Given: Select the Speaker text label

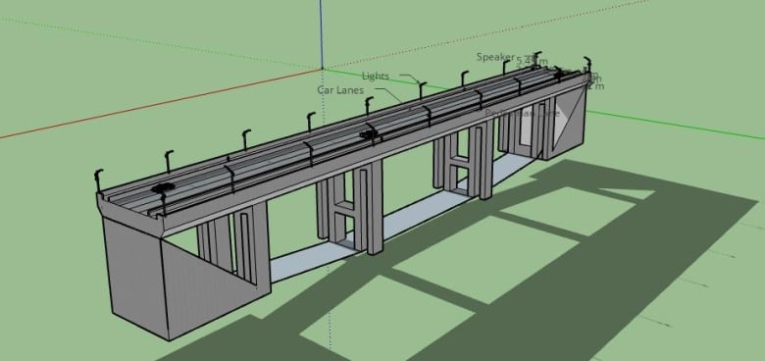Looking at the screenshot, I should click(x=495, y=57).
